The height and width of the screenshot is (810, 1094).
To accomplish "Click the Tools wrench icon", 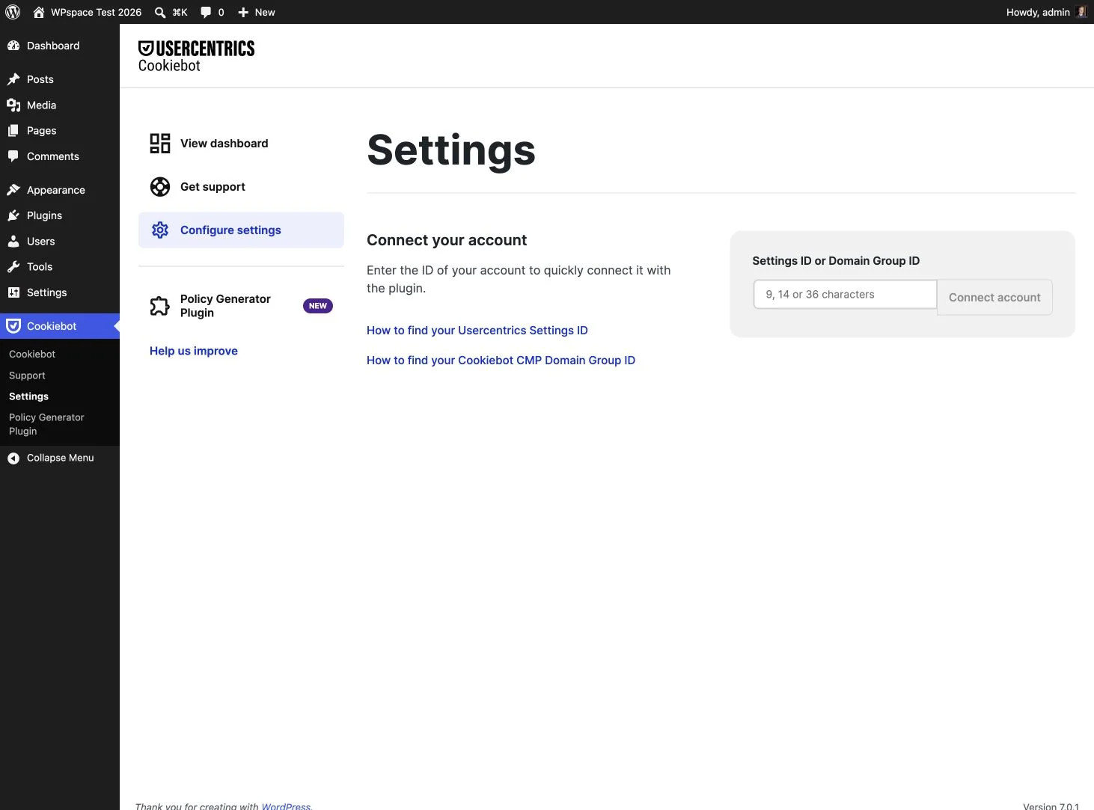I will coord(13,267).
